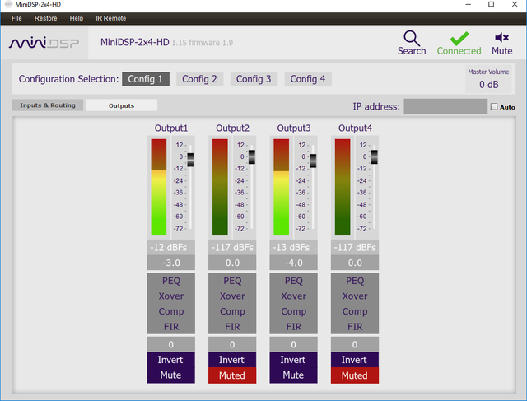Mute Output3
The height and width of the screenshot is (401, 527).
pos(293,375)
